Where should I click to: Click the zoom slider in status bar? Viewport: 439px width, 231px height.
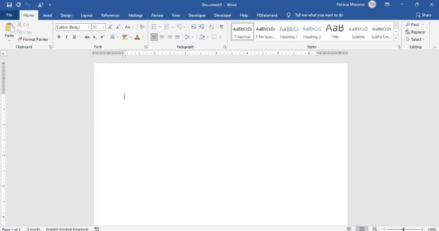(x=403, y=229)
